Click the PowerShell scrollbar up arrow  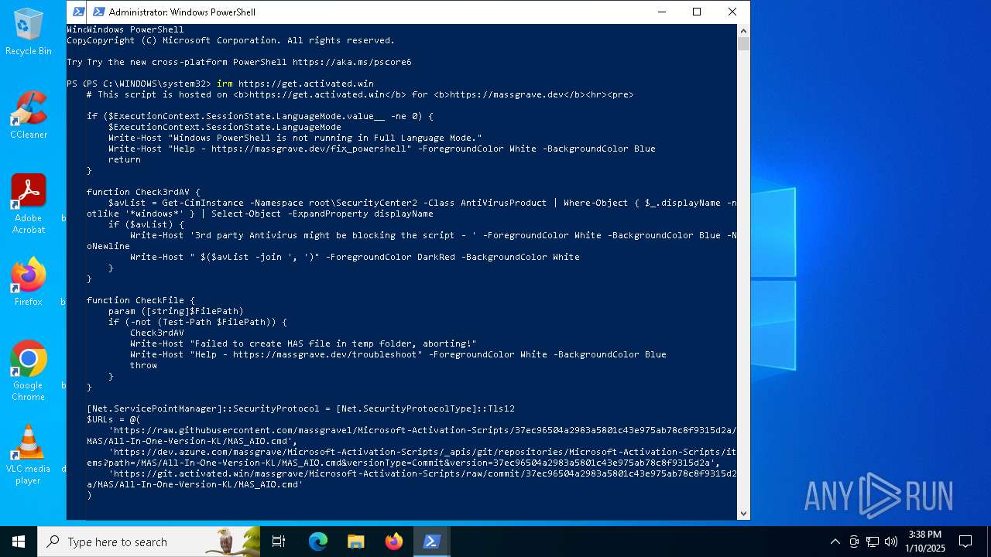click(743, 31)
